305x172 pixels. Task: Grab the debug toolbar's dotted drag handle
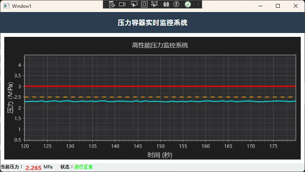[x=105, y=4]
